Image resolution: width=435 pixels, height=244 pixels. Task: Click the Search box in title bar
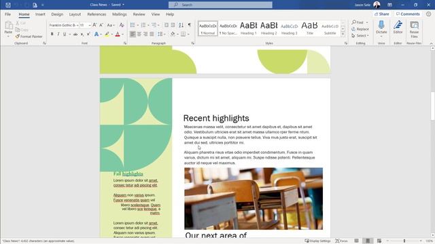coord(220,5)
